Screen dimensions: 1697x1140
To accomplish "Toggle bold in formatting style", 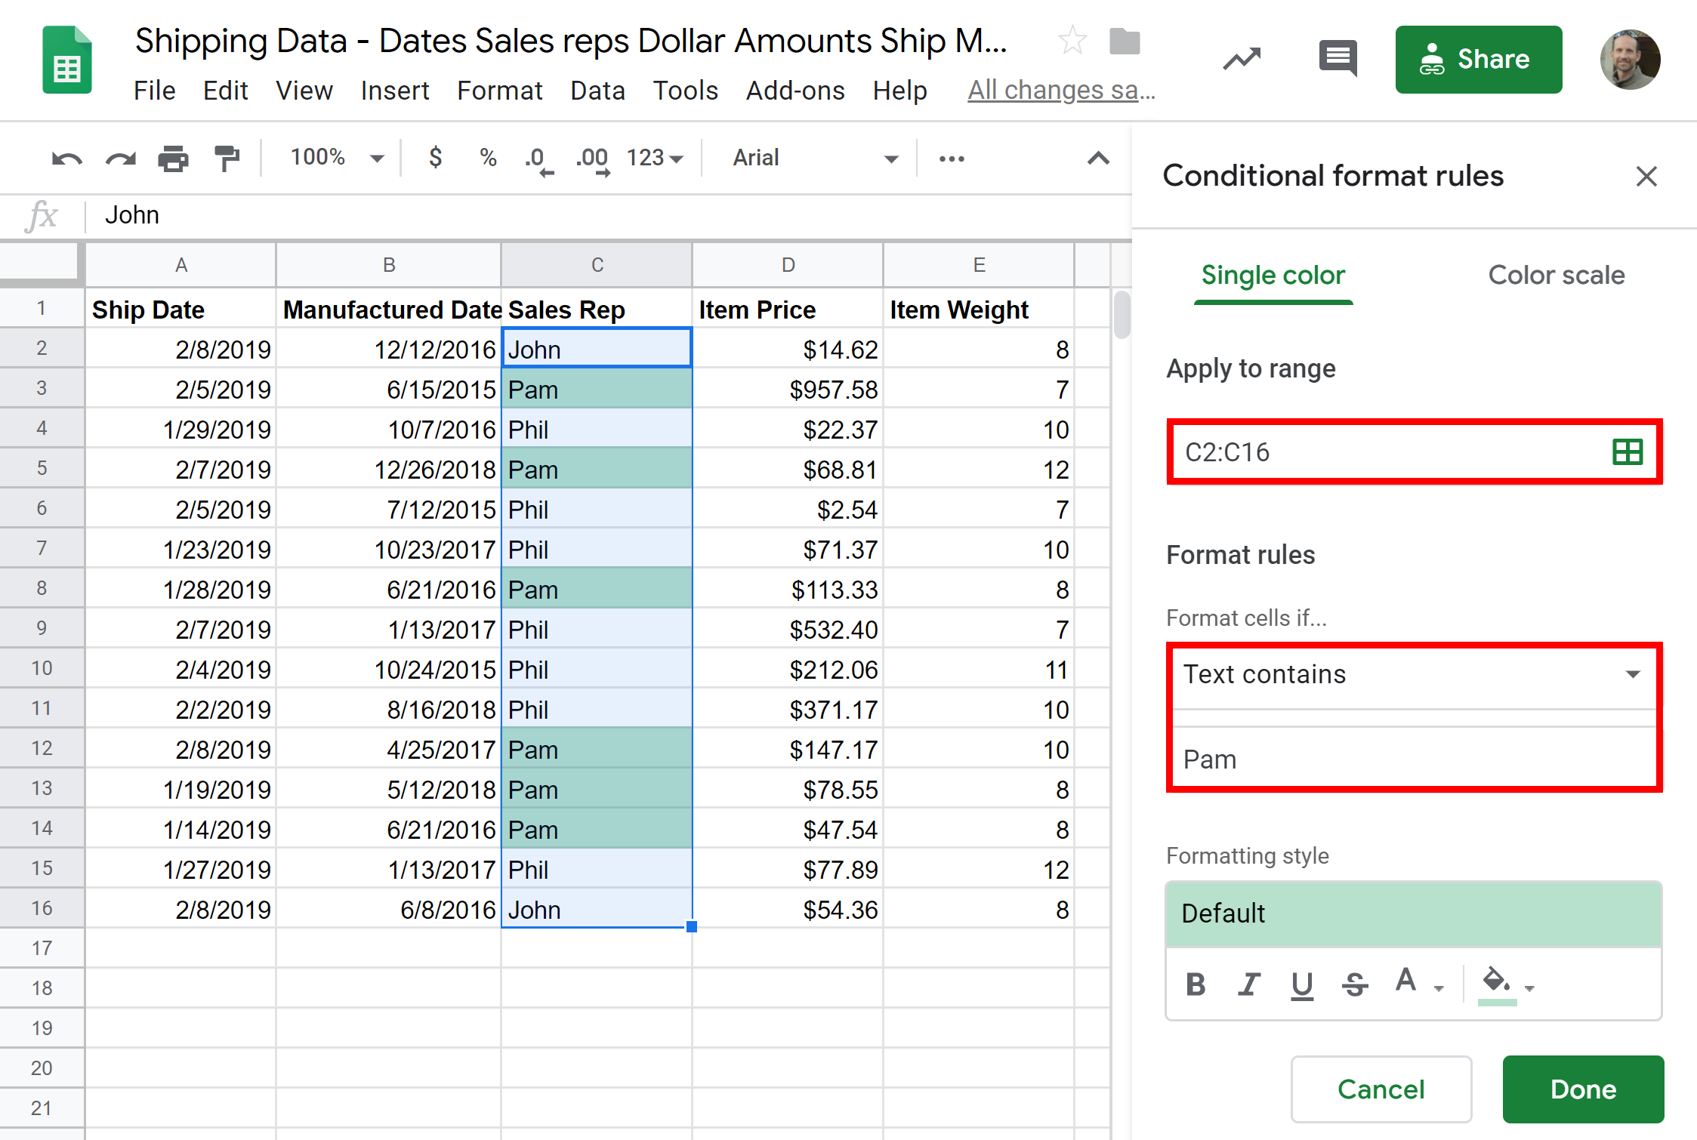I will pos(1196,984).
